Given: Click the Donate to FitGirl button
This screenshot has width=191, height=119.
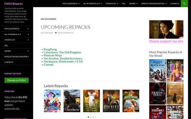Looking at the screenshot, I should [x=17, y=80].
